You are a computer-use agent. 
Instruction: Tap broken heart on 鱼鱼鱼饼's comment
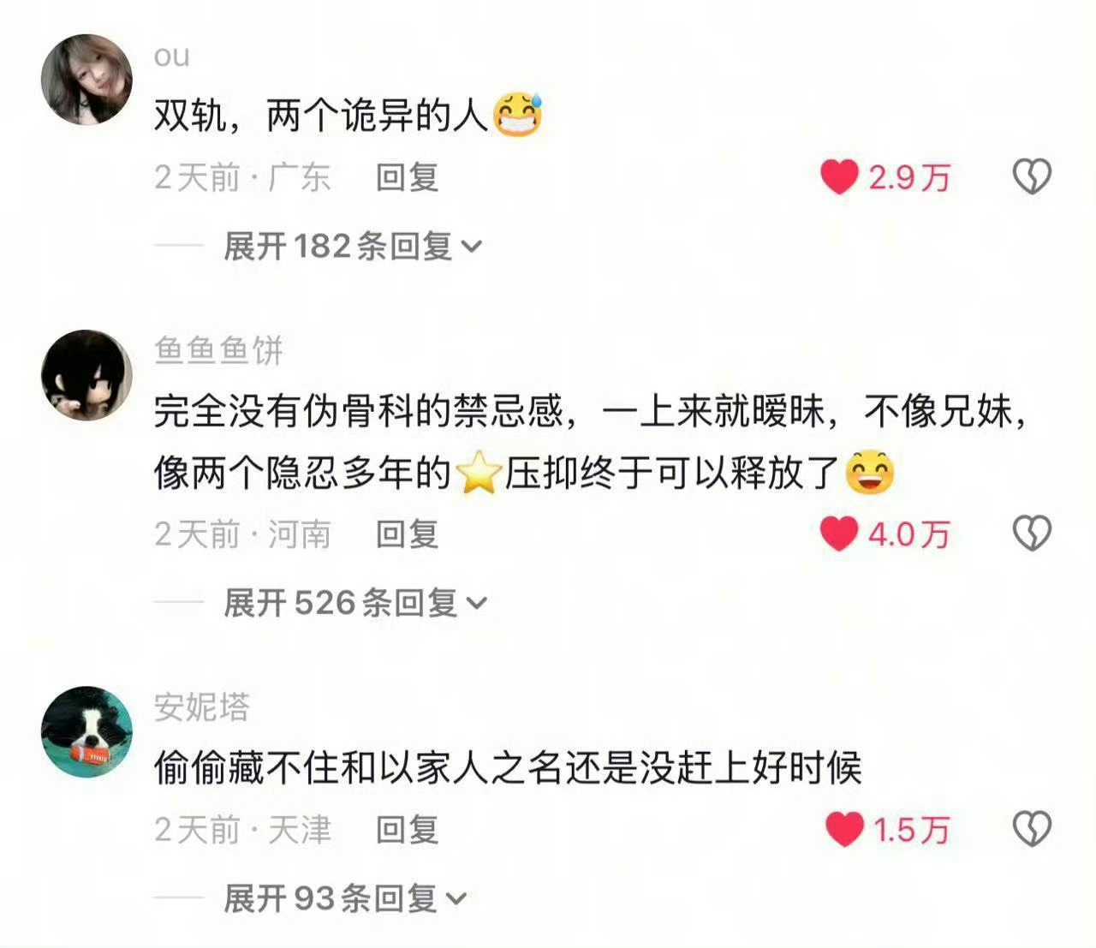[1032, 534]
